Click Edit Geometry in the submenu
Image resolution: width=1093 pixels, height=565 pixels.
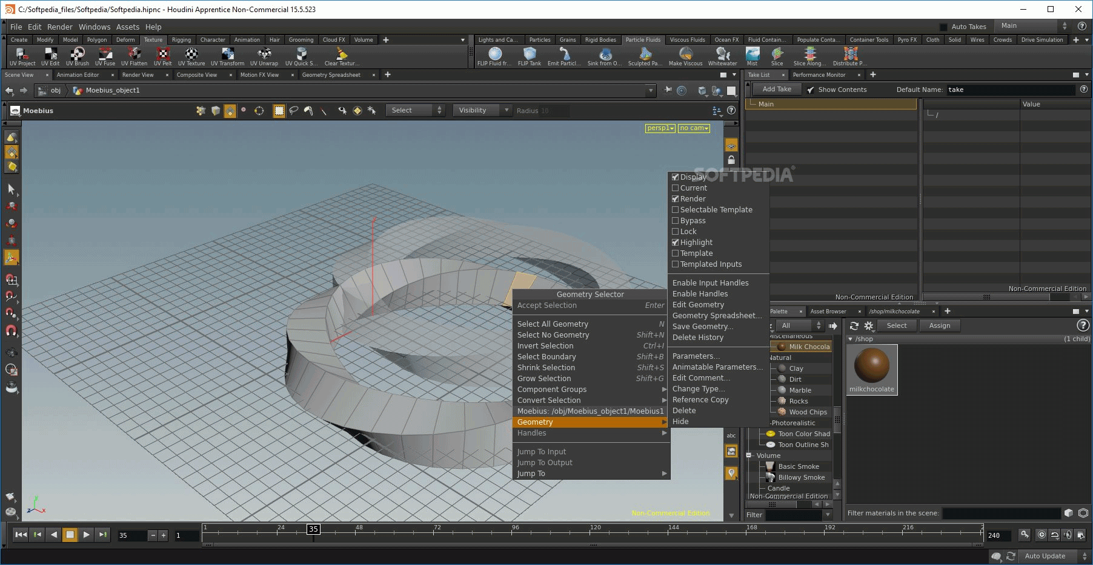point(698,305)
